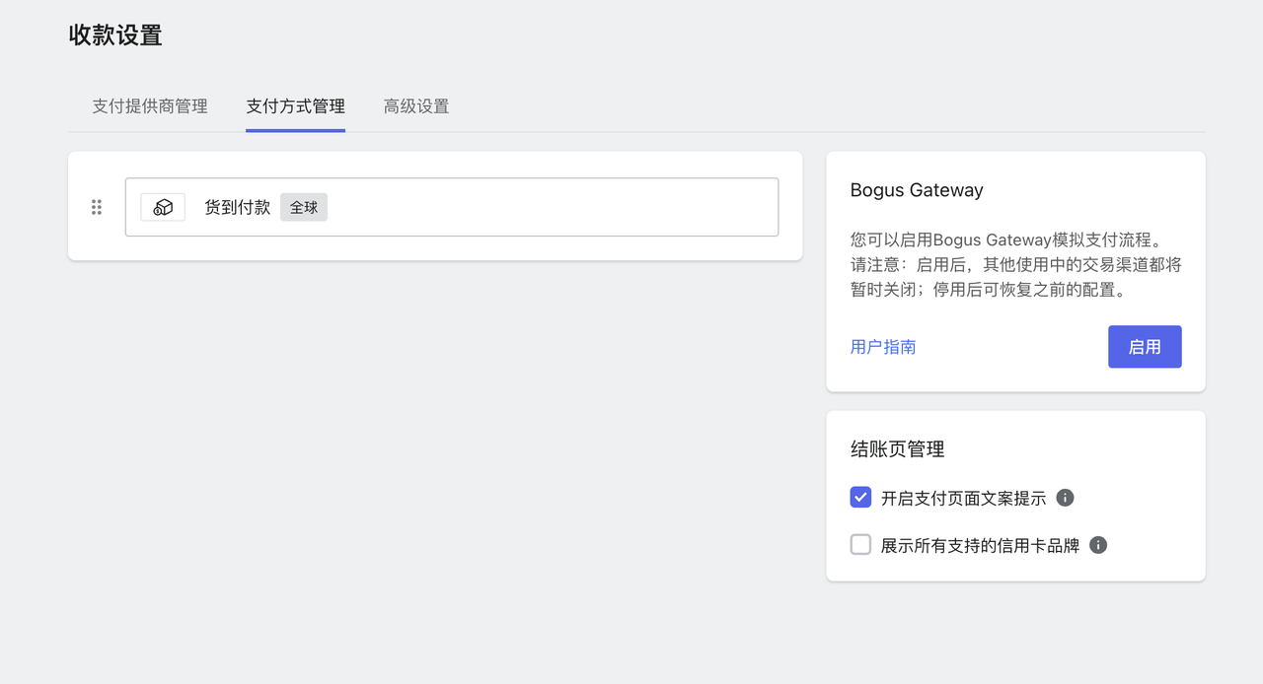Open info tooltip for 开启支付页面文案提示
Image resolution: width=1263 pixels, height=684 pixels.
coord(1065,498)
